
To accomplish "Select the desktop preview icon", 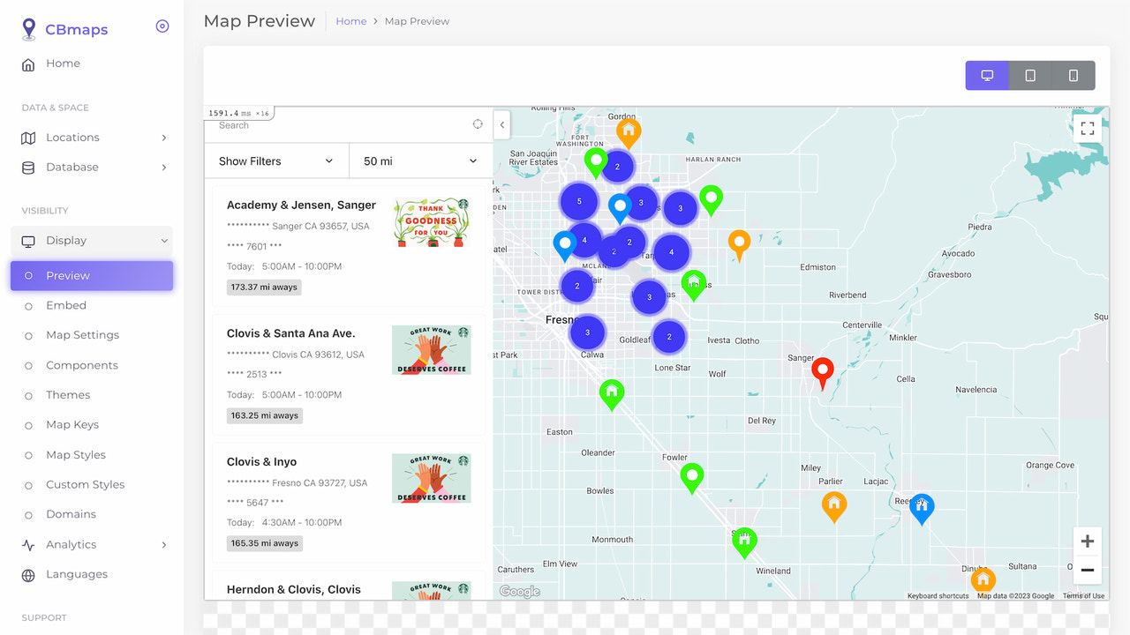I will (x=986, y=75).
